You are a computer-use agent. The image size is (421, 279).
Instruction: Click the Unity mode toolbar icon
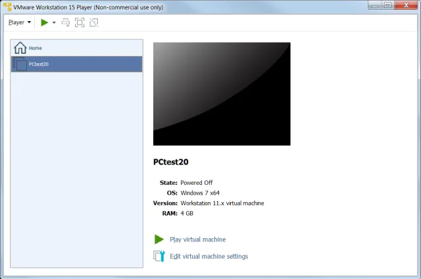tap(93, 22)
